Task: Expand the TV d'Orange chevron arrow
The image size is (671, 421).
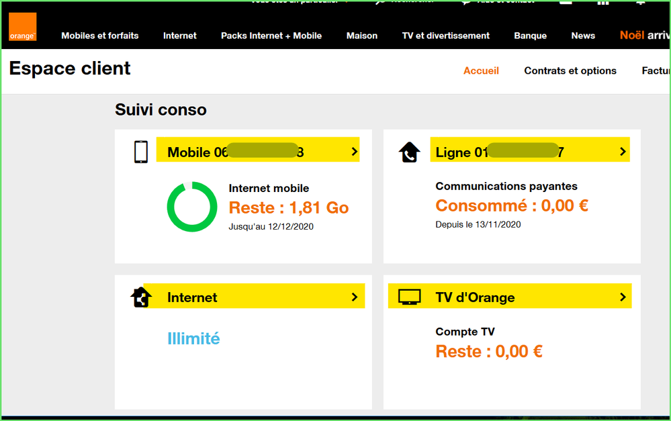Action: 623,297
